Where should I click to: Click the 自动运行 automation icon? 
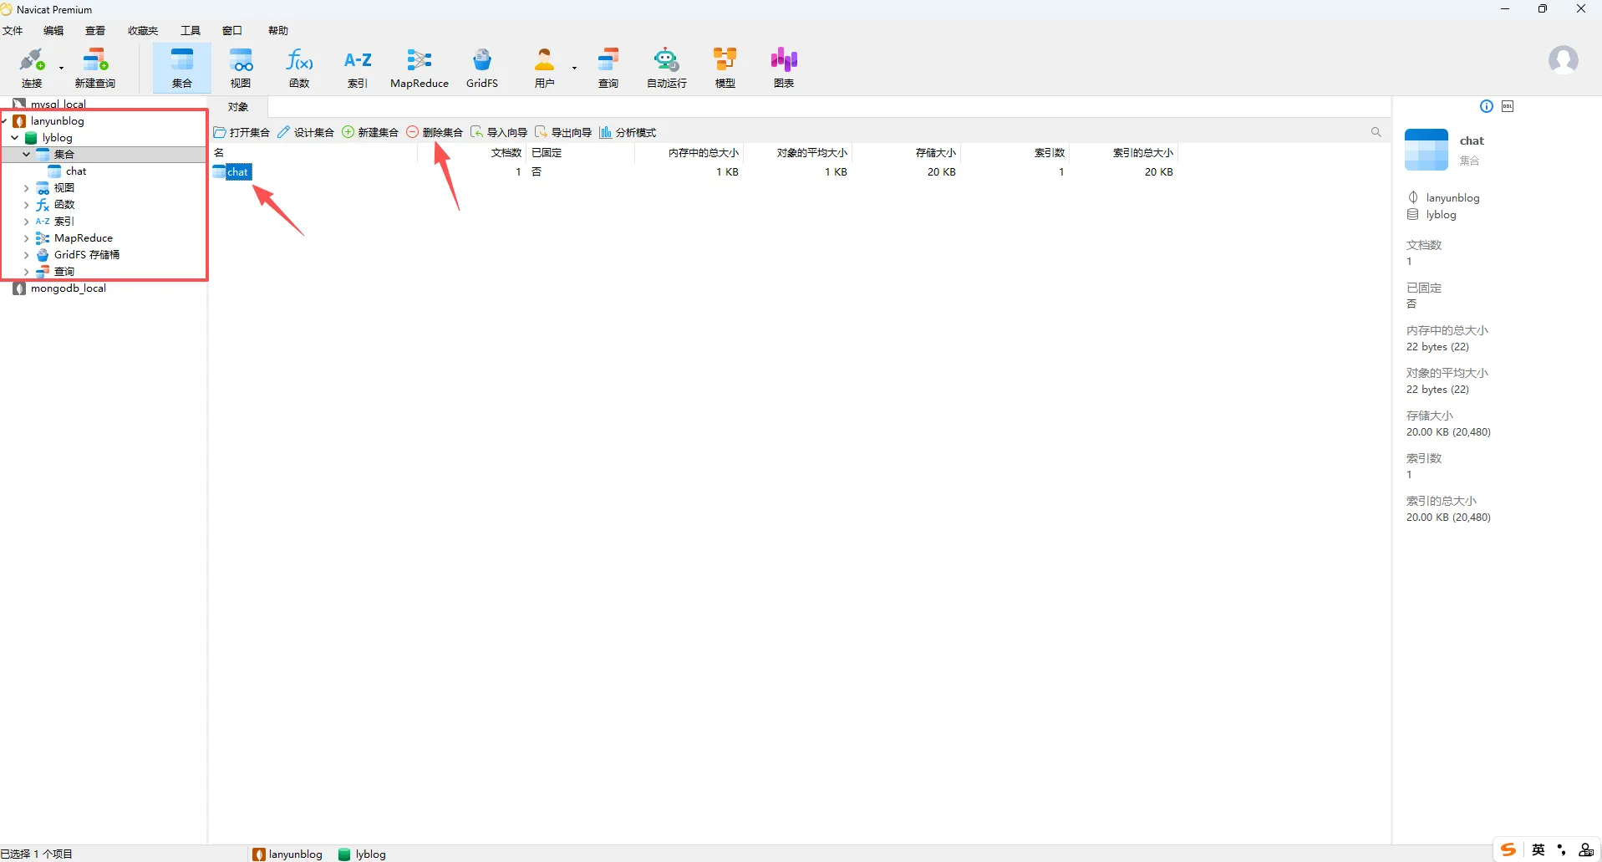(x=666, y=68)
